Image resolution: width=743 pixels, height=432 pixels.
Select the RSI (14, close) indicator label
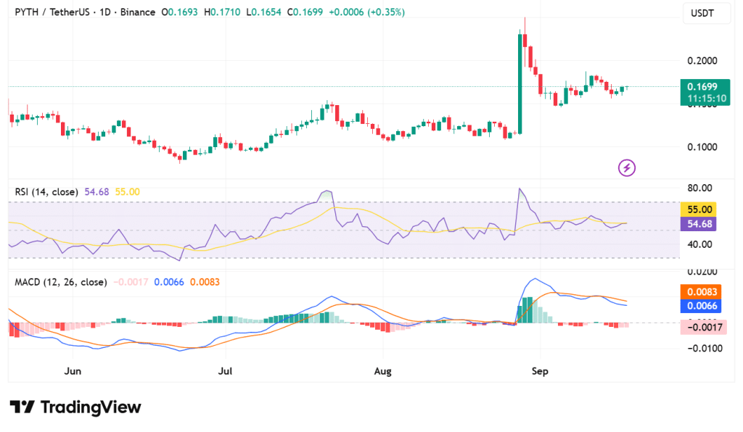point(47,191)
